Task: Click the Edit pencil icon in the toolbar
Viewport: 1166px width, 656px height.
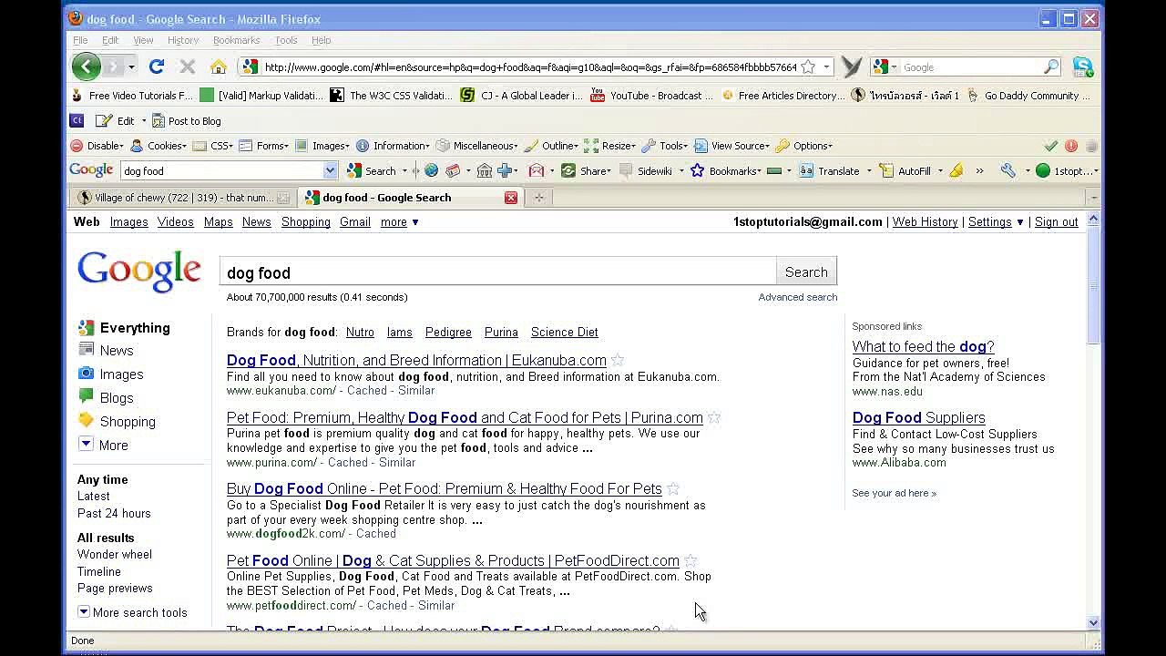Action: coord(104,120)
